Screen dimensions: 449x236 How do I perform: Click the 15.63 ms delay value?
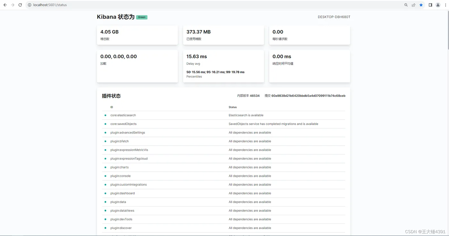(x=197, y=56)
